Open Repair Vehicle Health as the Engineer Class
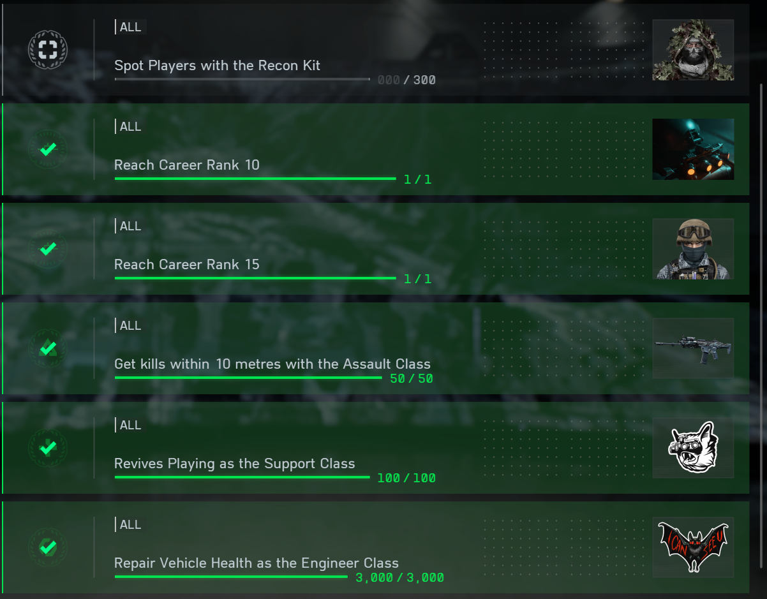Screen dimensions: 767x599 [x=376, y=547]
